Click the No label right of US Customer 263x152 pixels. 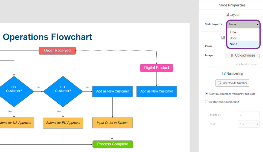pyautogui.click(x=38, y=87)
